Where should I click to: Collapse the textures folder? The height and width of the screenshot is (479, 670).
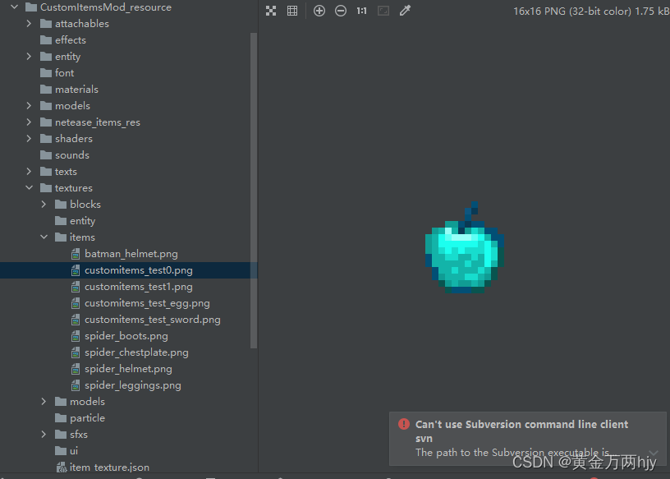coord(29,188)
